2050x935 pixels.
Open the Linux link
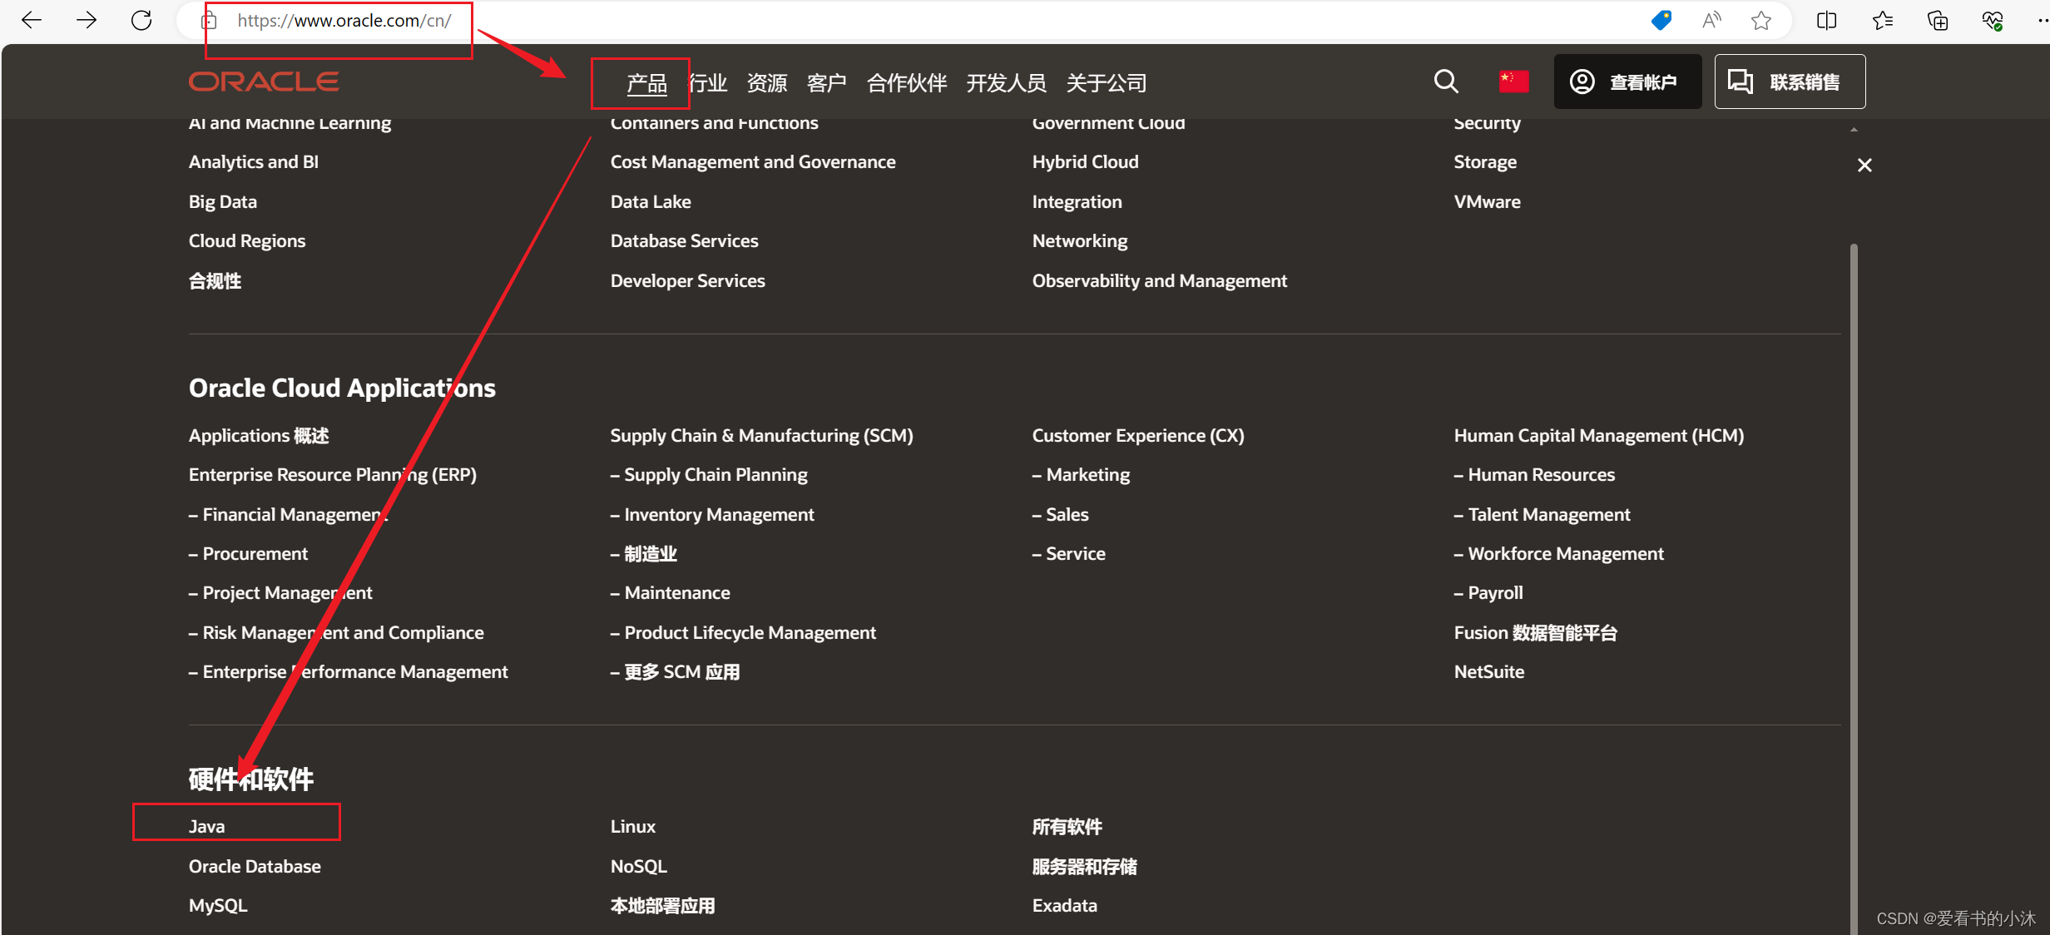point(633,826)
